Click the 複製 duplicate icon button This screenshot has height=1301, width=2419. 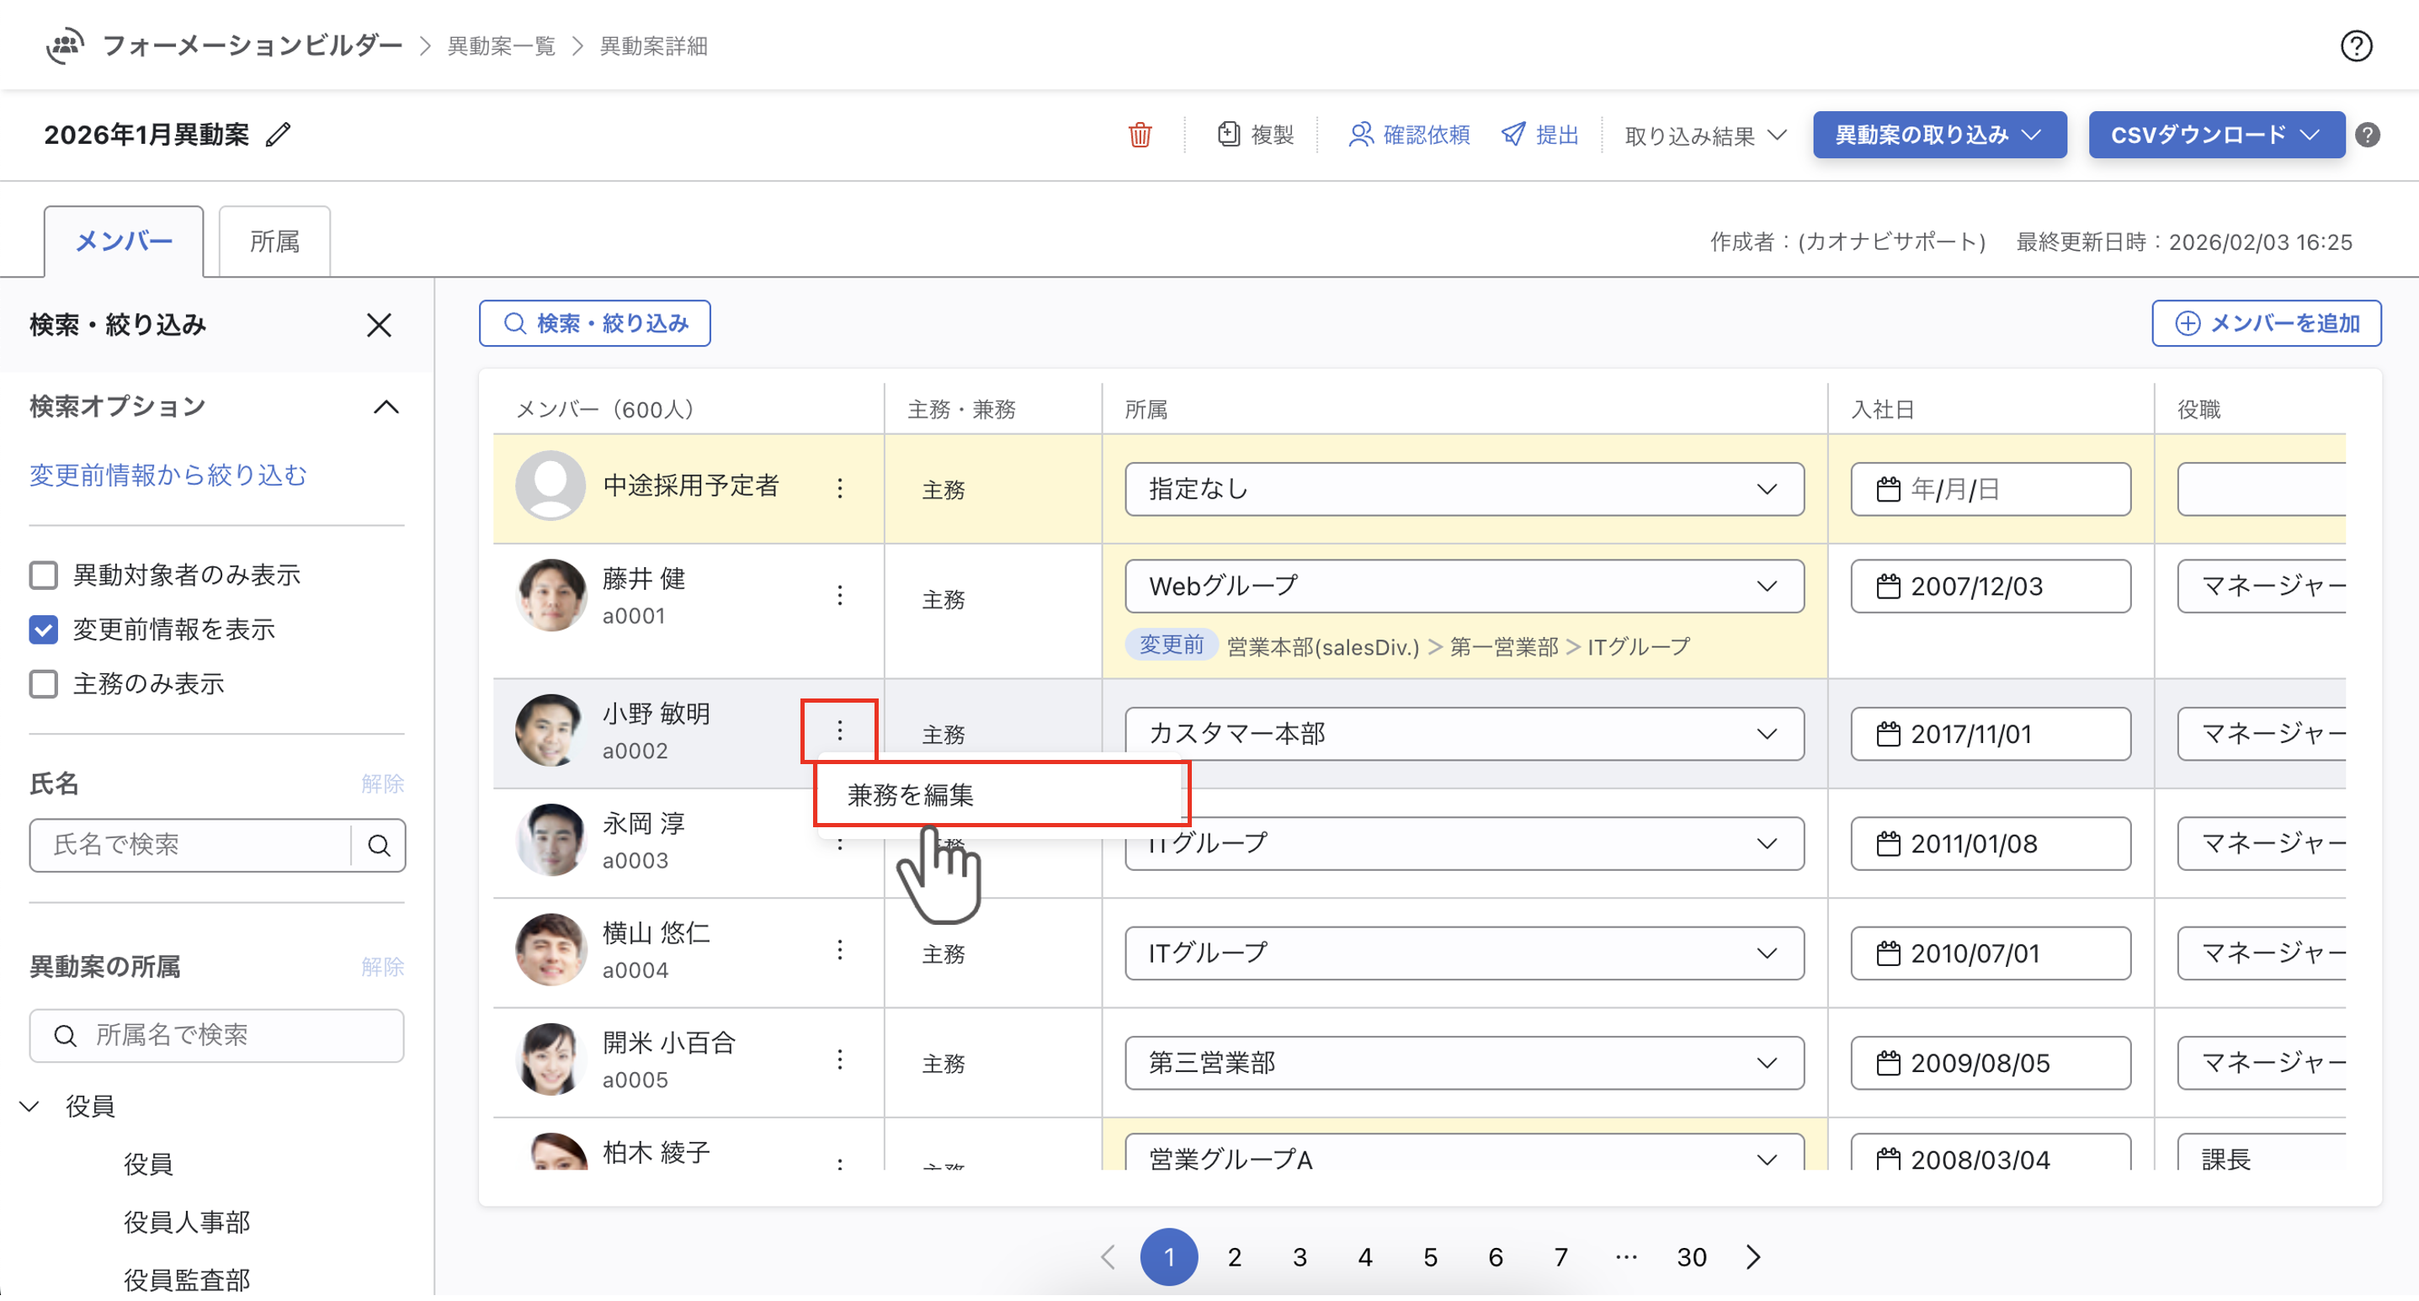[1227, 135]
